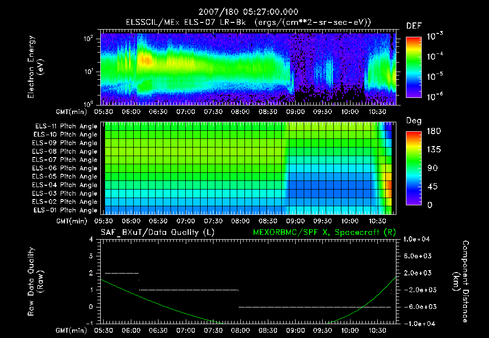Select the ELS-03 Pitch Angle row label
Image resolution: width=489 pixels, height=338 pixels.
point(65,194)
